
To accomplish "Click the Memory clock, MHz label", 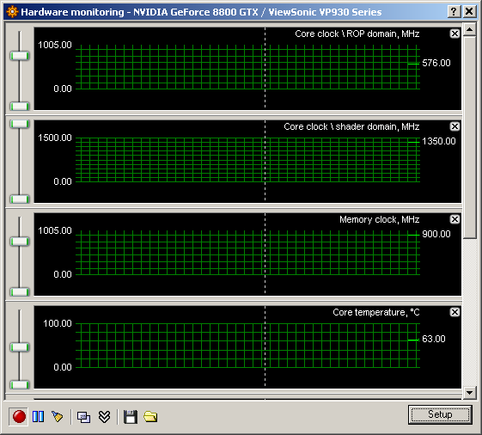I will [380, 220].
